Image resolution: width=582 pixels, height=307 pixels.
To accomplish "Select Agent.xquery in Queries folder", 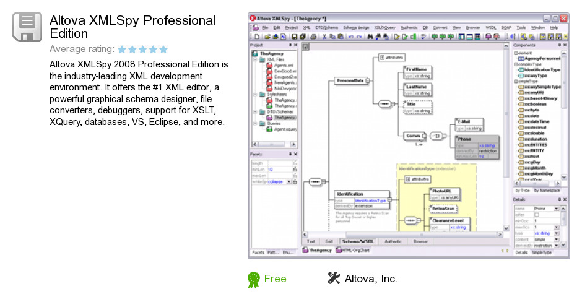I will click(x=281, y=129).
